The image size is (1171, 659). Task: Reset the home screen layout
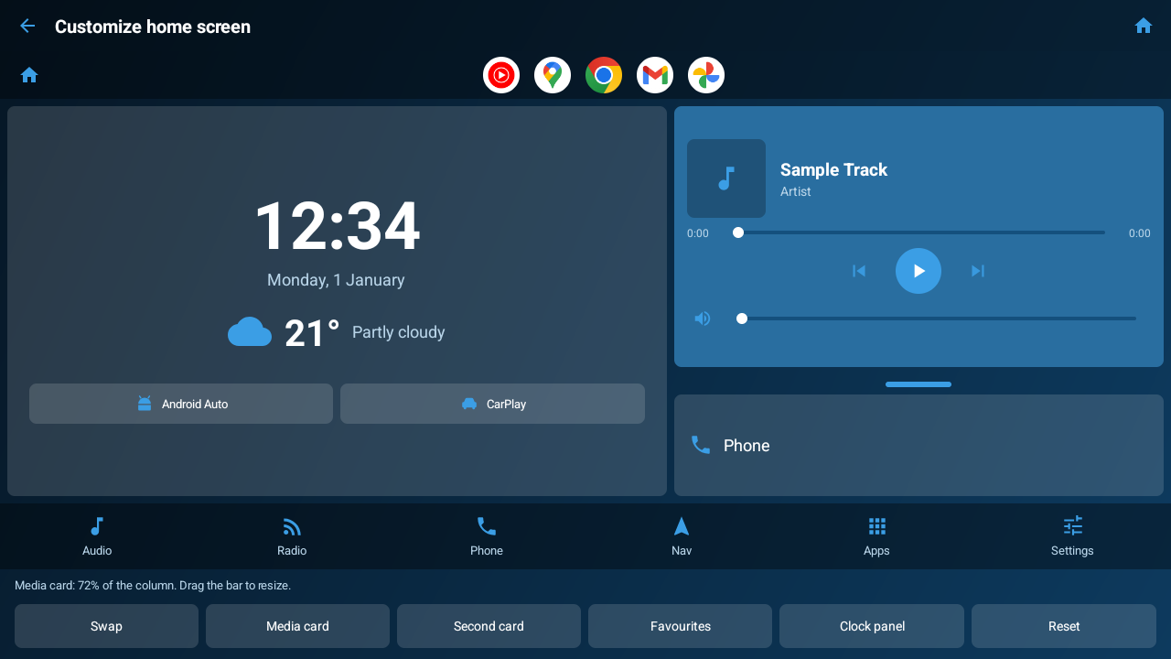click(1064, 626)
